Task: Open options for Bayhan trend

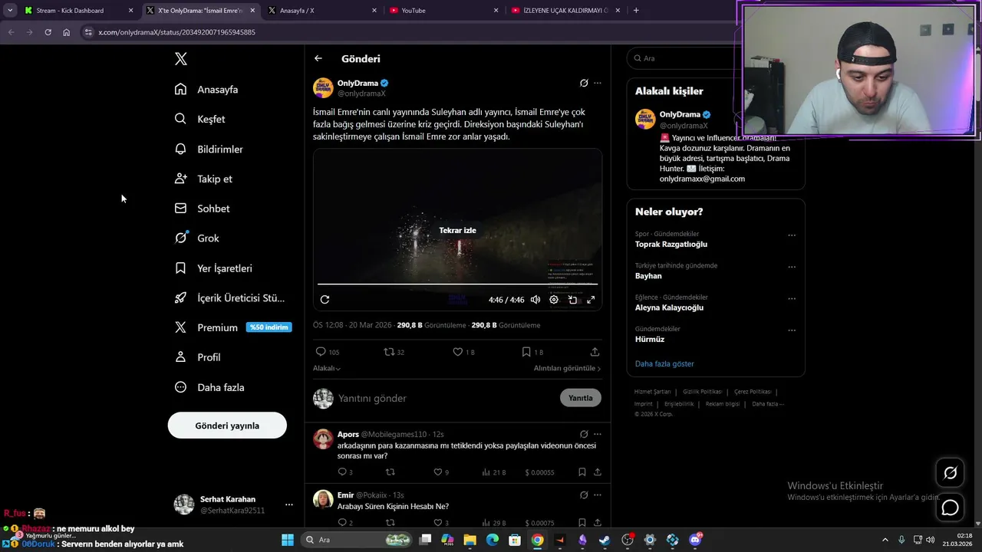Action: [792, 267]
